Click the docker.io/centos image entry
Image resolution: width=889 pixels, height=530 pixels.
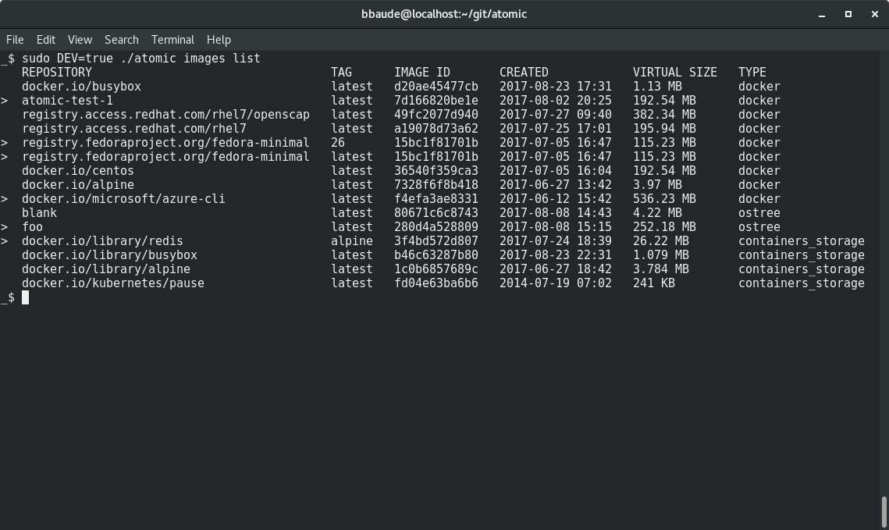pyautogui.click(x=76, y=170)
